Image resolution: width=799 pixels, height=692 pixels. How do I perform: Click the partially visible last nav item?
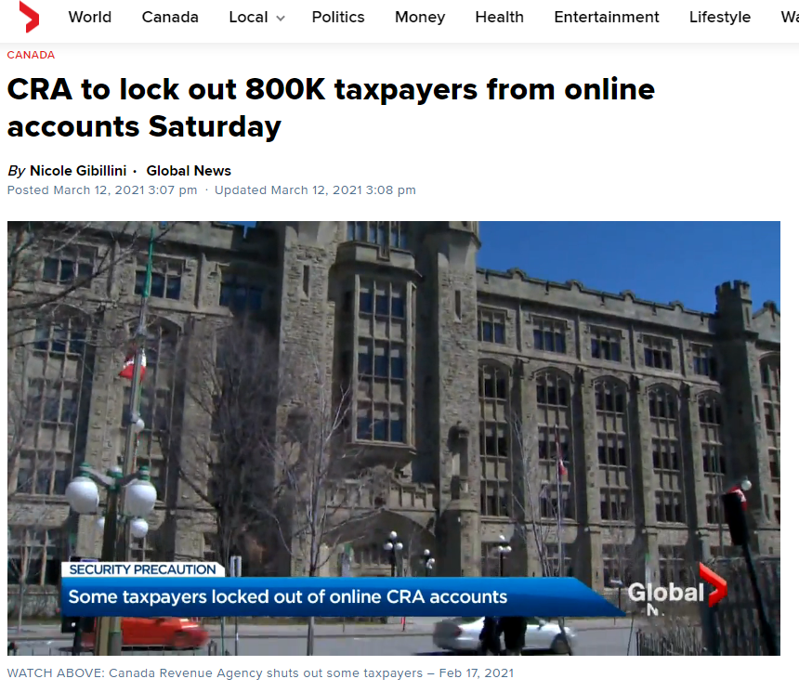pyautogui.click(x=790, y=17)
